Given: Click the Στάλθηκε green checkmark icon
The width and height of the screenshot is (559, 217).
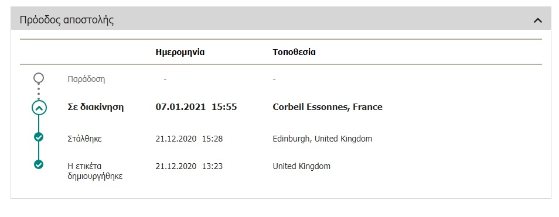Looking at the screenshot, I should [x=39, y=137].
